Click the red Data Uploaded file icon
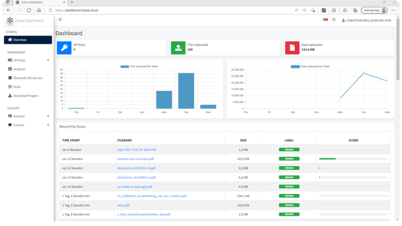402x226 pixels. point(292,48)
